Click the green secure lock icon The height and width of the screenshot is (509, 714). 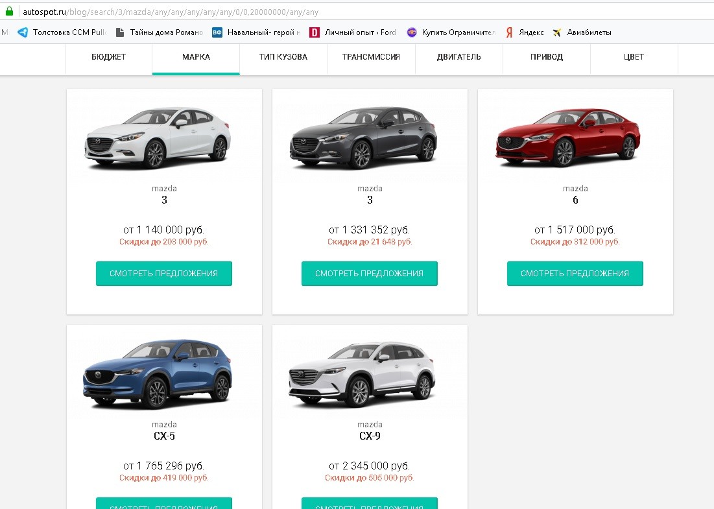[8, 11]
